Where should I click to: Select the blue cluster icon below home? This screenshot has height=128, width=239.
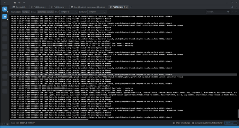[x=5, y=17]
